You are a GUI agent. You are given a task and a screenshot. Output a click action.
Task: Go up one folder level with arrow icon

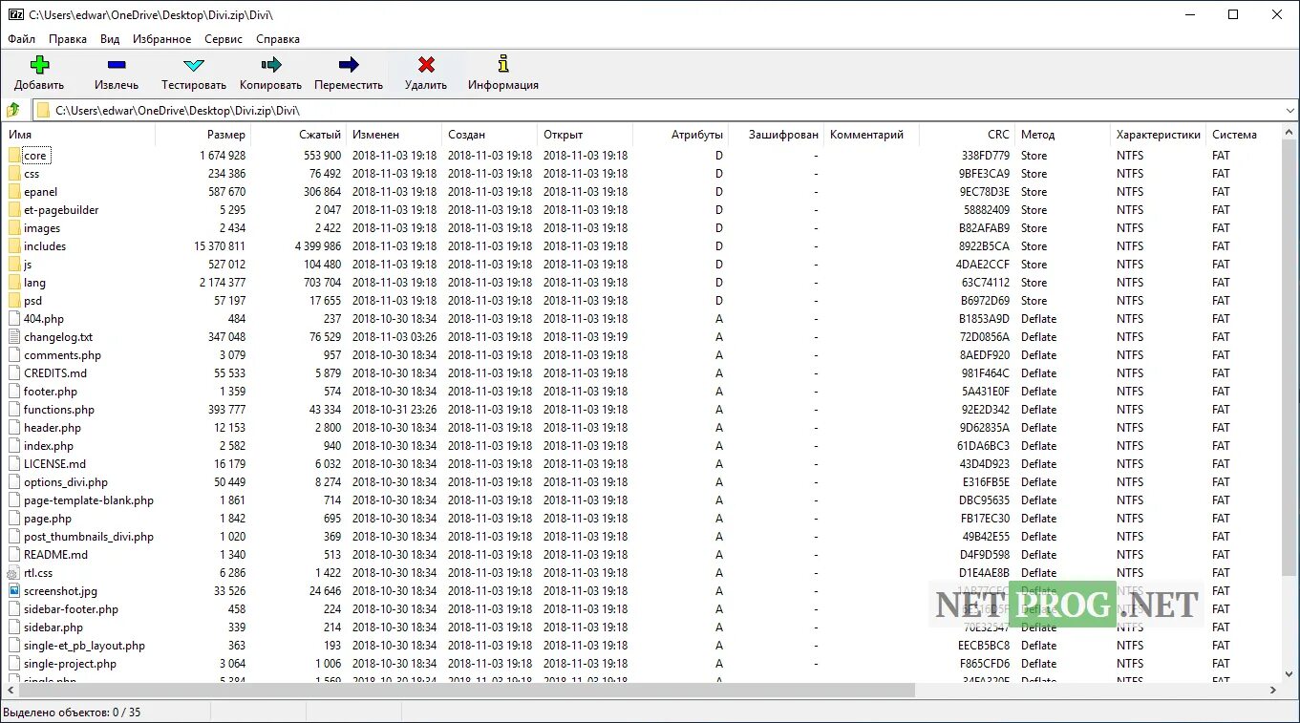13,111
